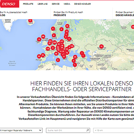
Task: Open the MEDIA menu
Action: (x=67, y=4)
